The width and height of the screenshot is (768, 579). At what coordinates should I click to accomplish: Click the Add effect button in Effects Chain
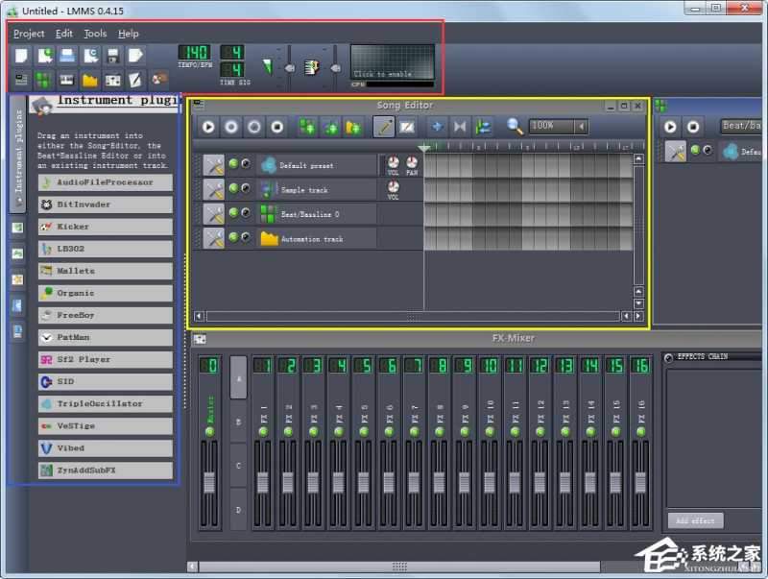(x=694, y=520)
